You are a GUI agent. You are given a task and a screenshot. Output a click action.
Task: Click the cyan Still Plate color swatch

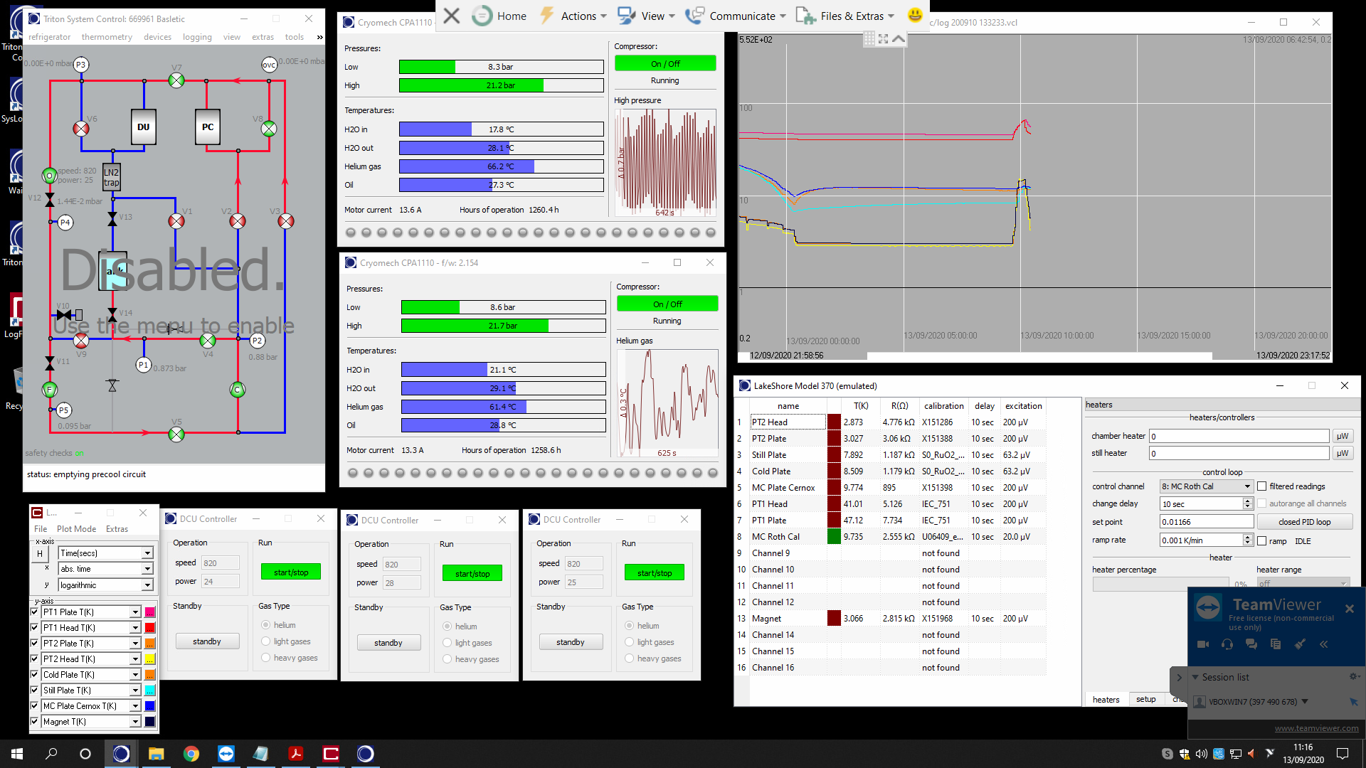[150, 690]
